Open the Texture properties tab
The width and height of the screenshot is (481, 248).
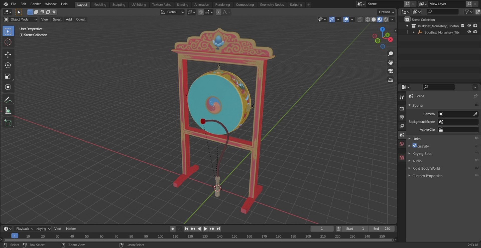click(x=402, y=157)
